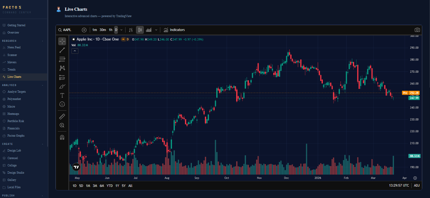Collapse the RESEARCH sidebar section
Screen dimensions: 430x198
pyautogui.click(x=42, y=40)
